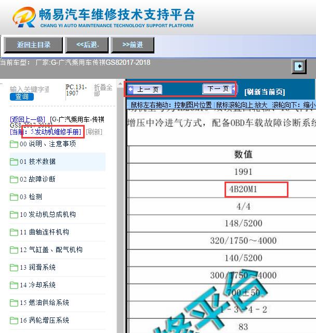This screenshot has width=316, height=333.
Task: Click the 4/4 value cell
Action: [x=243, y=206]
